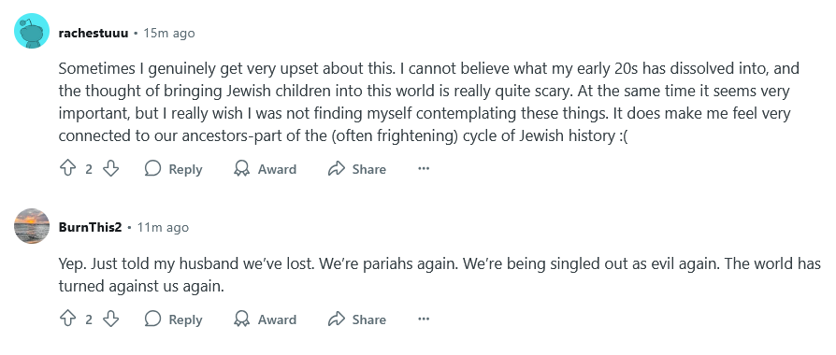Image resolution: width=836 pixels, height=355 pixels.
Task: Downvote rachestuuu's comment
Action: [x=110, y=169]
